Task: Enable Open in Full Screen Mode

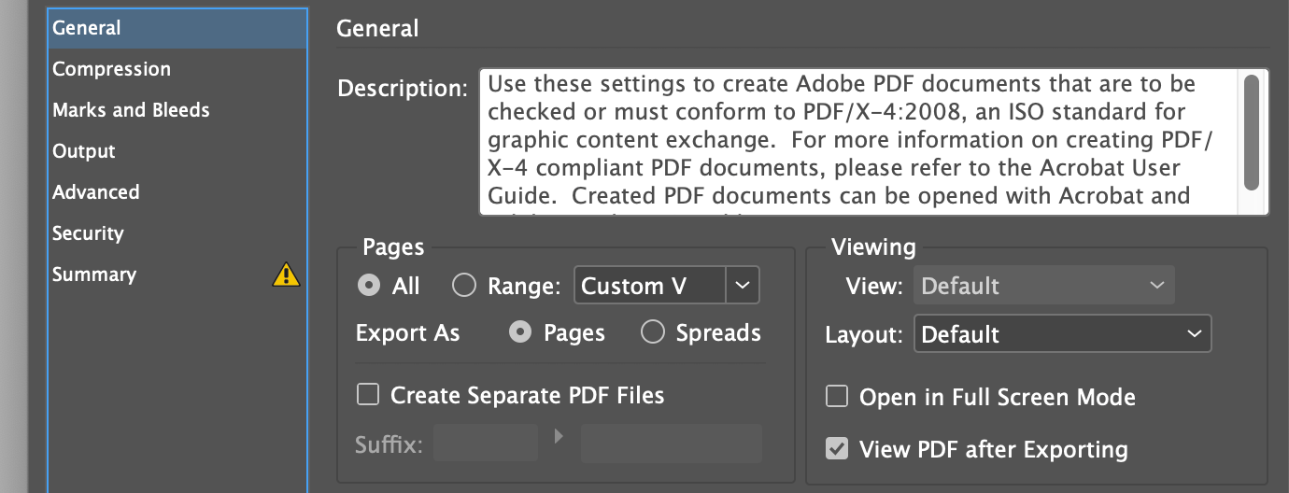Action: [x=837, y=397]
